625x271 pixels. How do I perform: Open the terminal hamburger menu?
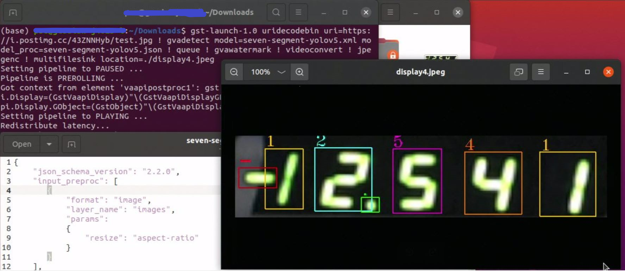[x=298, y=12]
